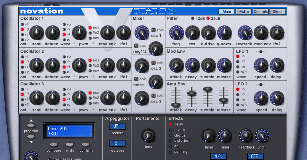Select Oscillator 1 octave +2

22,40
